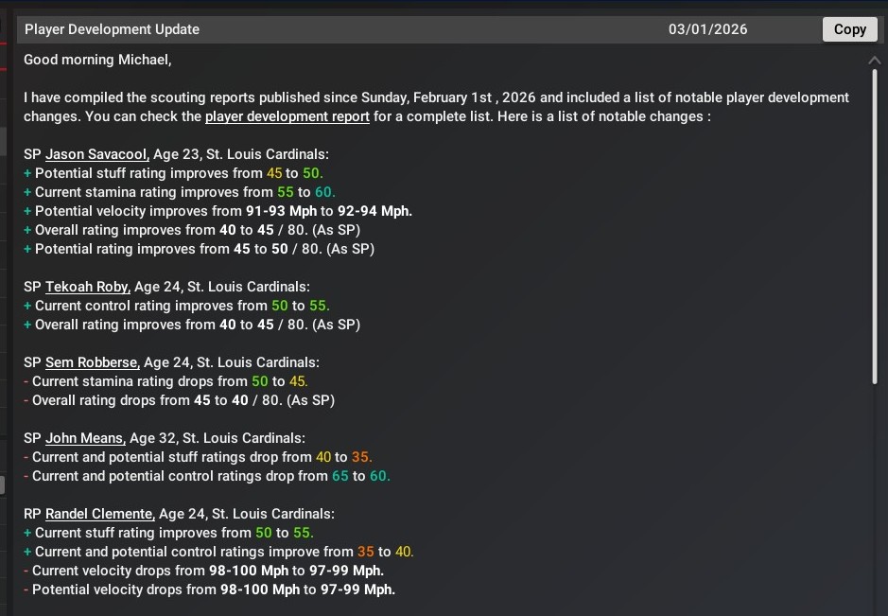The height and width of the screenshot is (616, 888).
Task: Click the 03/01/2026 message date
Action: coord(707,29)
